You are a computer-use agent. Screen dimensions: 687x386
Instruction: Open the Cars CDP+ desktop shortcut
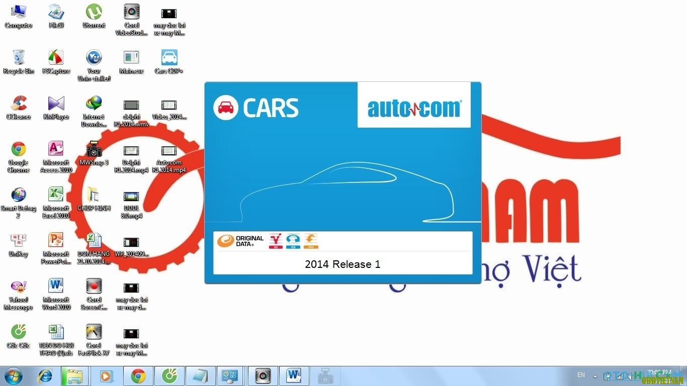[169, 58]
